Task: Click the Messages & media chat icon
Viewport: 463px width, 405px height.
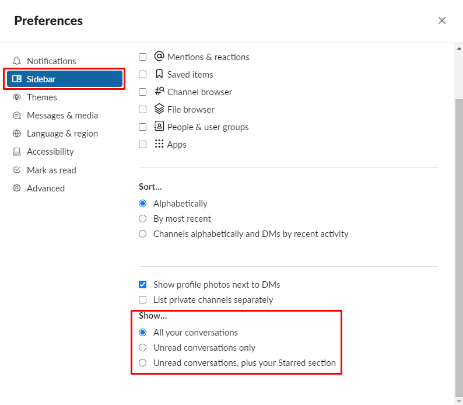Action: tap(17, 115)
